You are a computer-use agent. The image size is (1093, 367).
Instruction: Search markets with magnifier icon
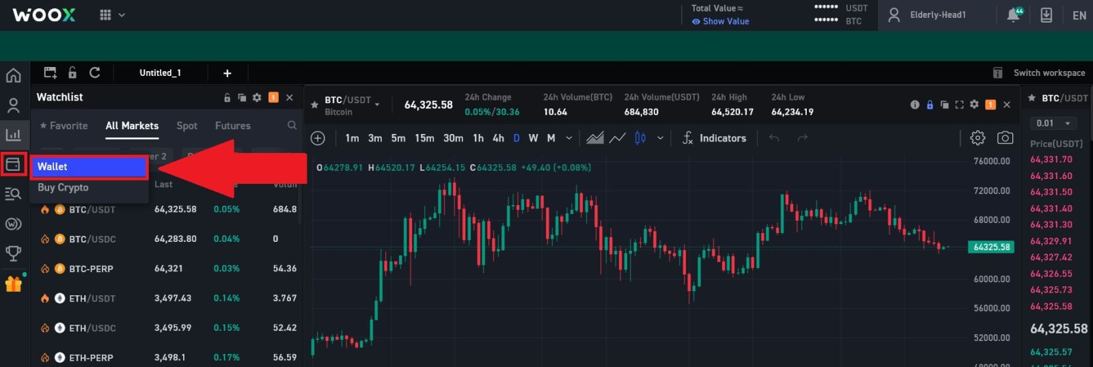[x=292, y=126]
